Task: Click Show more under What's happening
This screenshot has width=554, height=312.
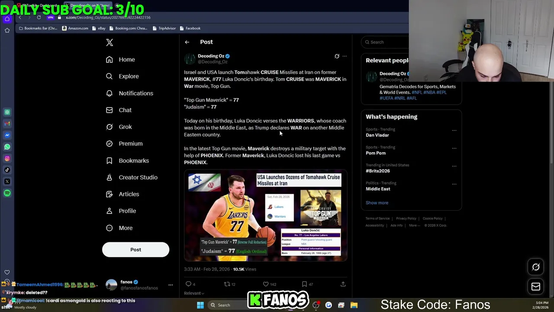Action: click(x=377, y=203)
